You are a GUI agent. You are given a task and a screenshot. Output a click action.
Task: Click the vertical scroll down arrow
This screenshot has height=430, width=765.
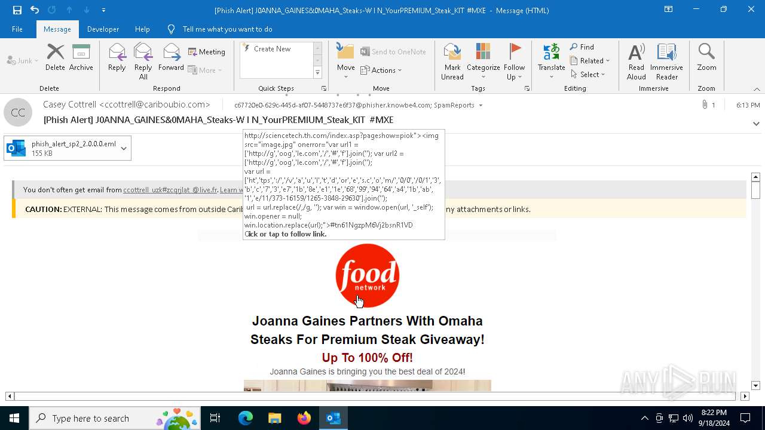click(x=755, y=386)
